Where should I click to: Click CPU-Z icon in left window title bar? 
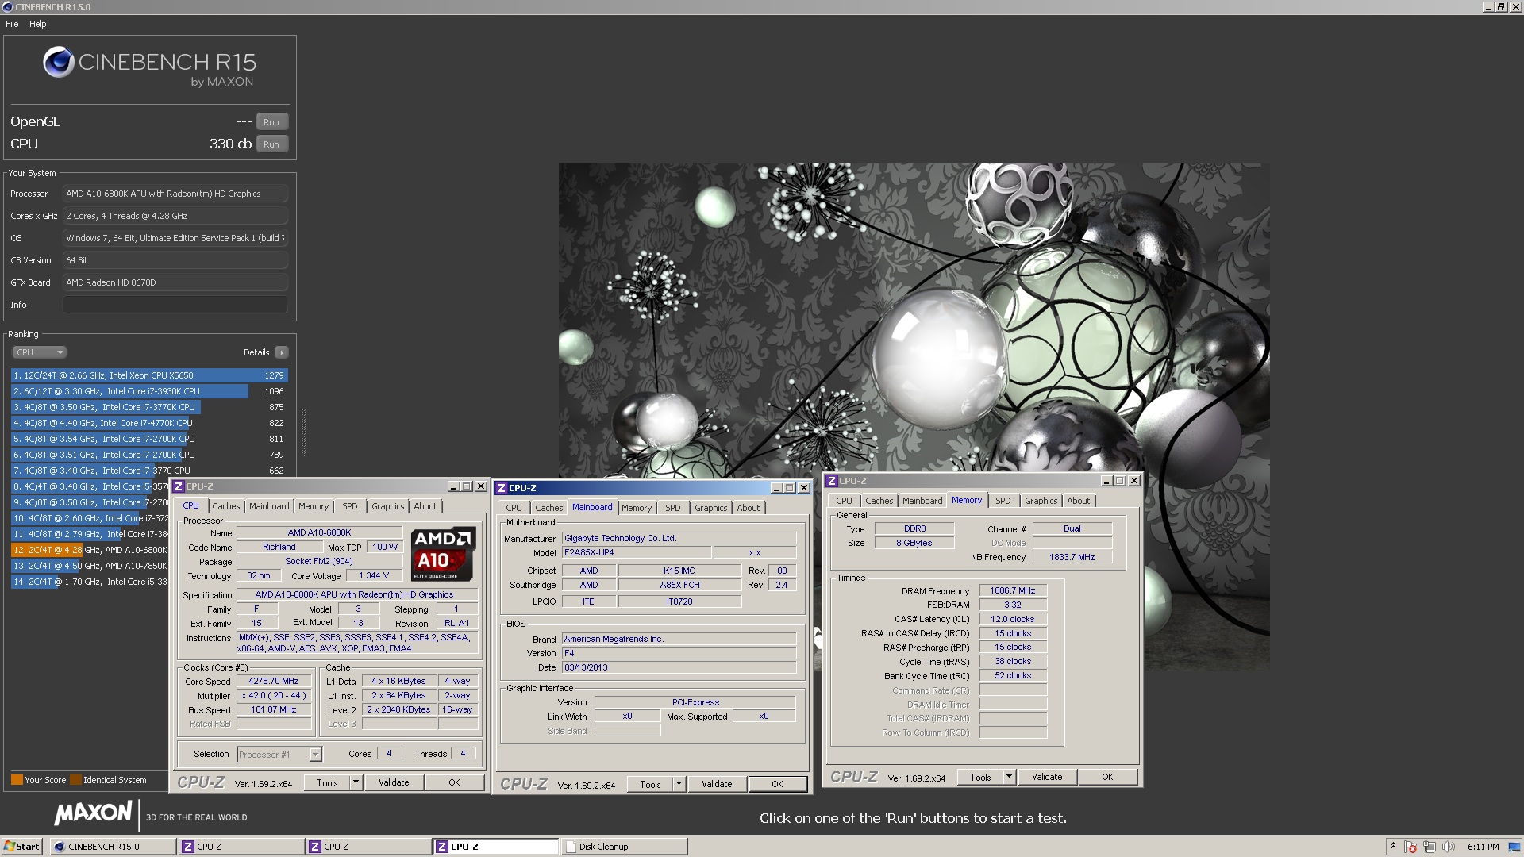179,486
